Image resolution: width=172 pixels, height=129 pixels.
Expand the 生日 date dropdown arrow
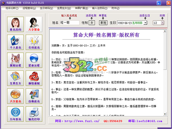145,23
